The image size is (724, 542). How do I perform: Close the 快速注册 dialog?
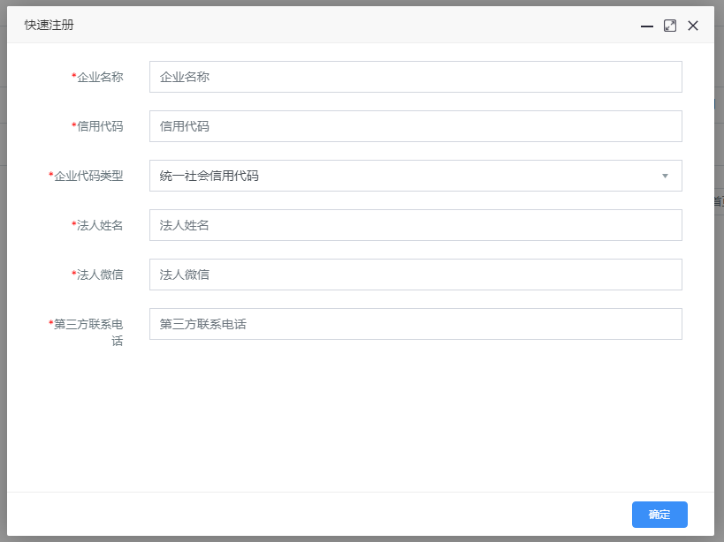692,26
